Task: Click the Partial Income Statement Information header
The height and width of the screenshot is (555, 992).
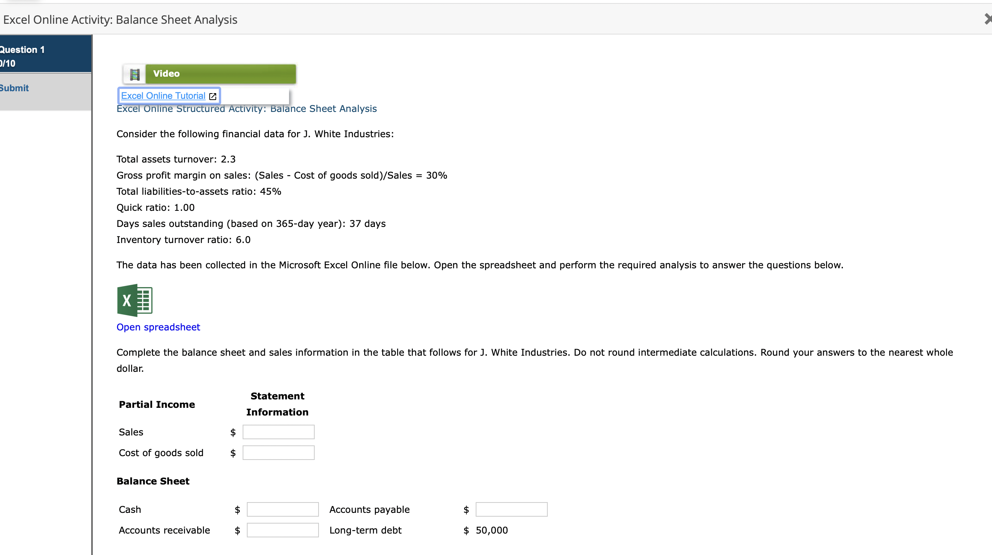Action: click(x=277, y=404)
